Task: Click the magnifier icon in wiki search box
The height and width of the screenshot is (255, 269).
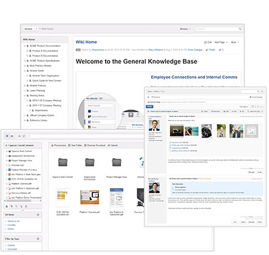Action: [x=240, y=29]
